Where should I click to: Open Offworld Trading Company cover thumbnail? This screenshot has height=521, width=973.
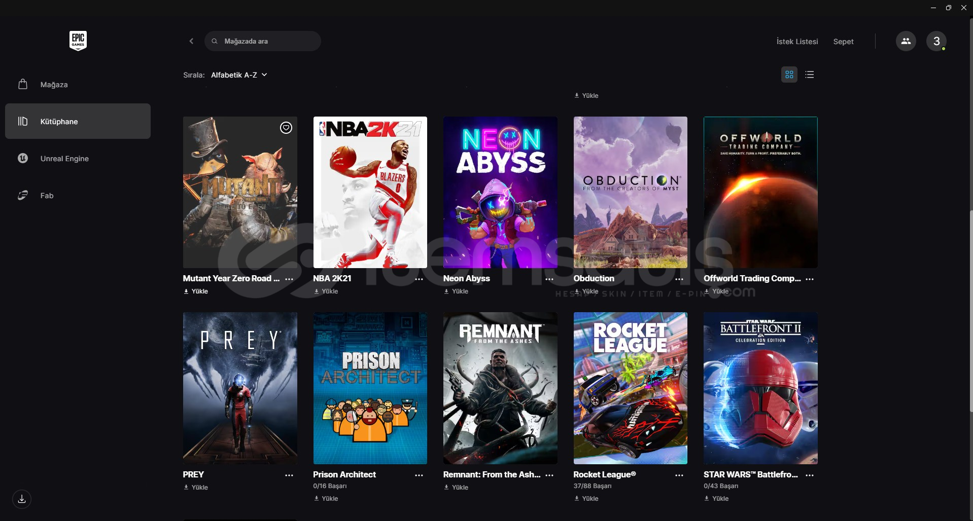tap(760, 192)
